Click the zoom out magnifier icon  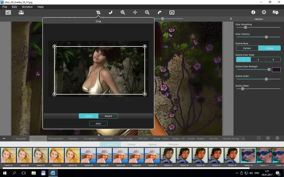coord(147,12)
